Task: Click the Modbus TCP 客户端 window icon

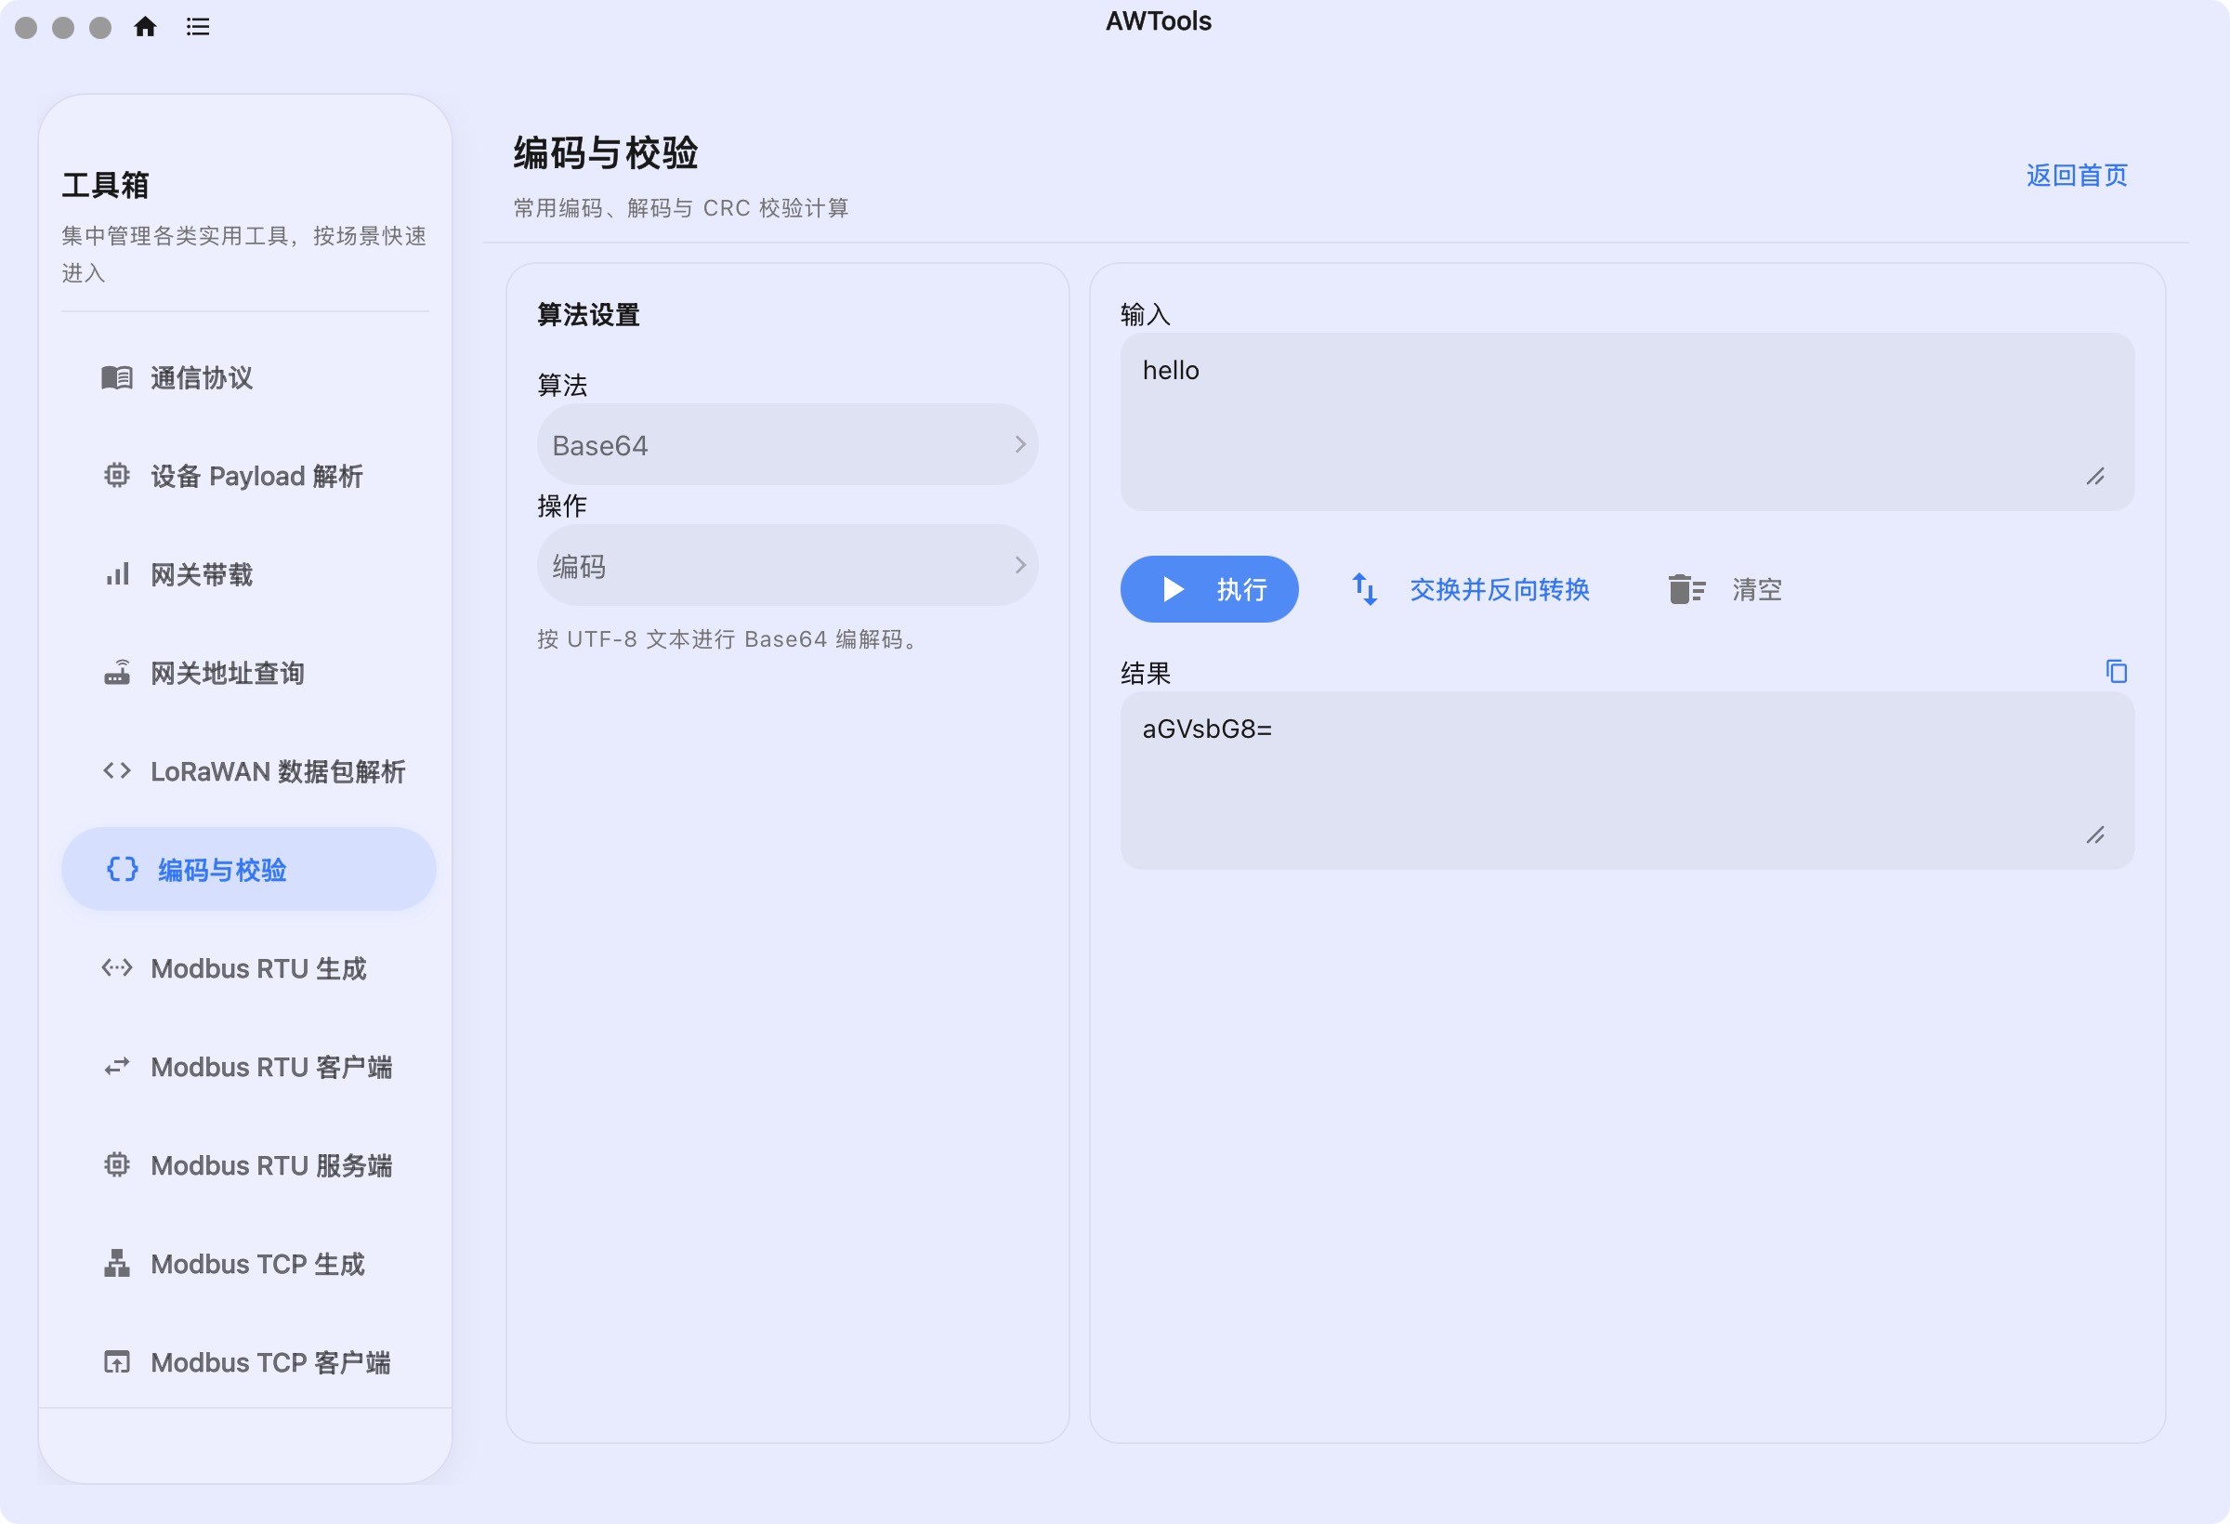Action: point(117,1360)
